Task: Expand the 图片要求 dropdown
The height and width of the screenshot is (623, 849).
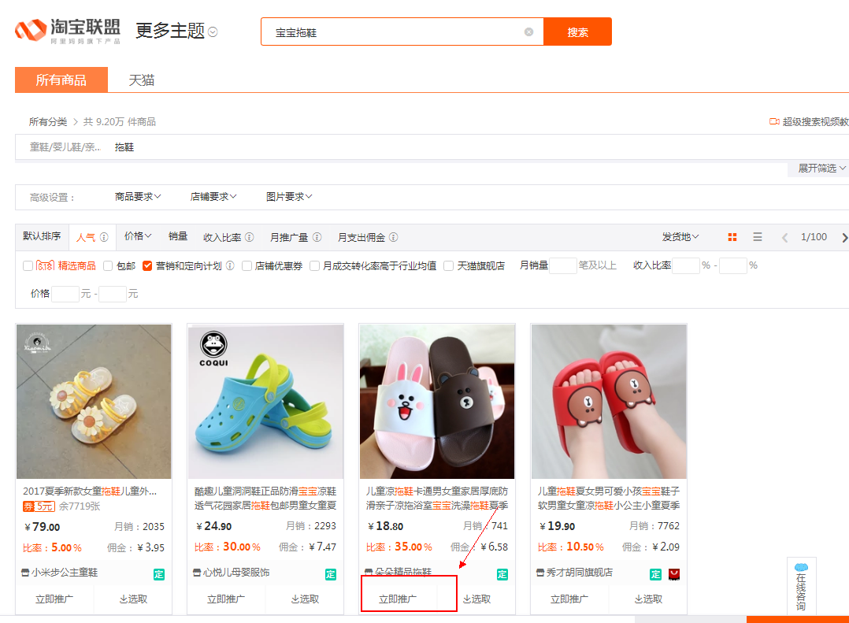Action: coord(289,196)
